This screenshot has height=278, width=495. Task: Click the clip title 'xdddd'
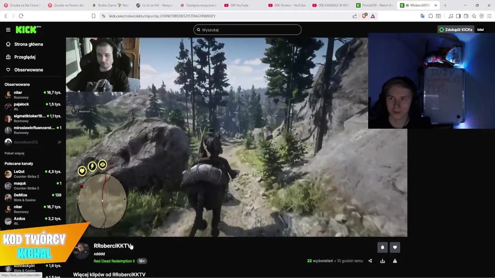[x=99, y=254]
